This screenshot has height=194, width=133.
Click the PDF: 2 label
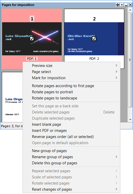click(x=94, y=59)
